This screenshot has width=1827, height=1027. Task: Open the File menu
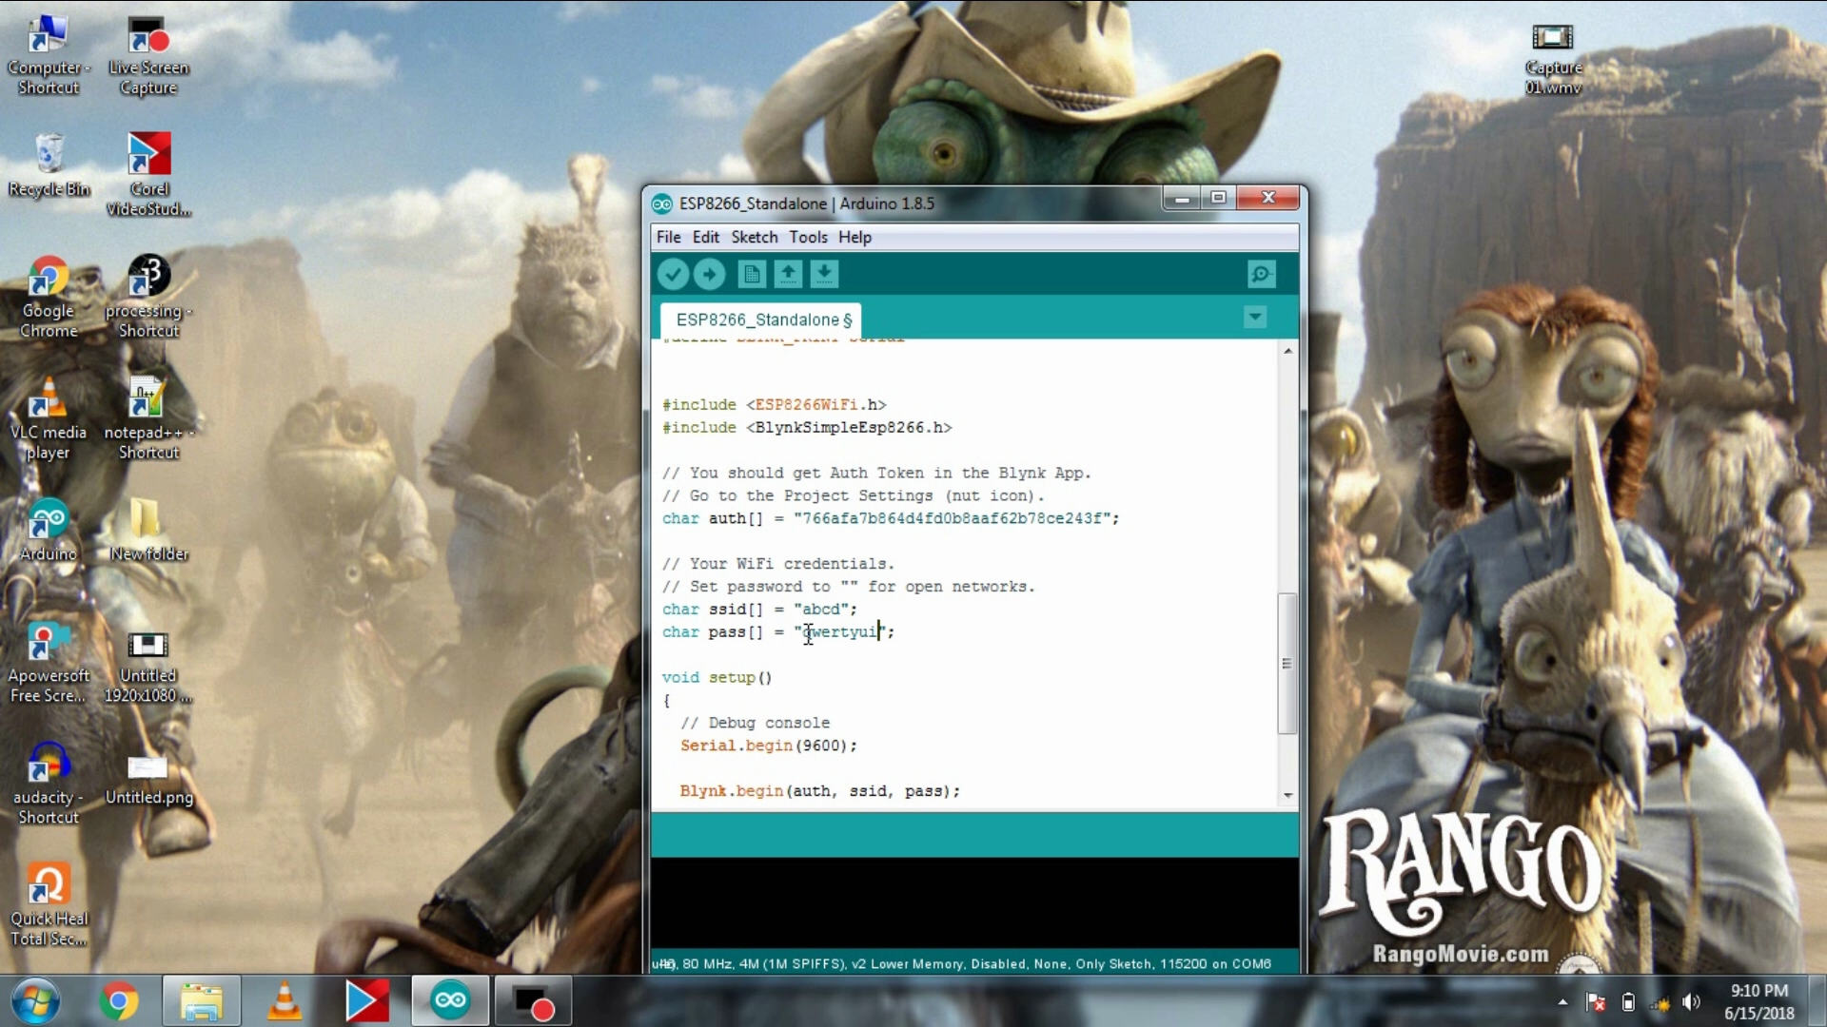669,238
